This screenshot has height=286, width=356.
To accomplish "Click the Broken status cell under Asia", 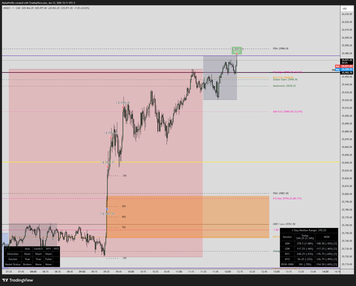I will [x=27, y=264].
